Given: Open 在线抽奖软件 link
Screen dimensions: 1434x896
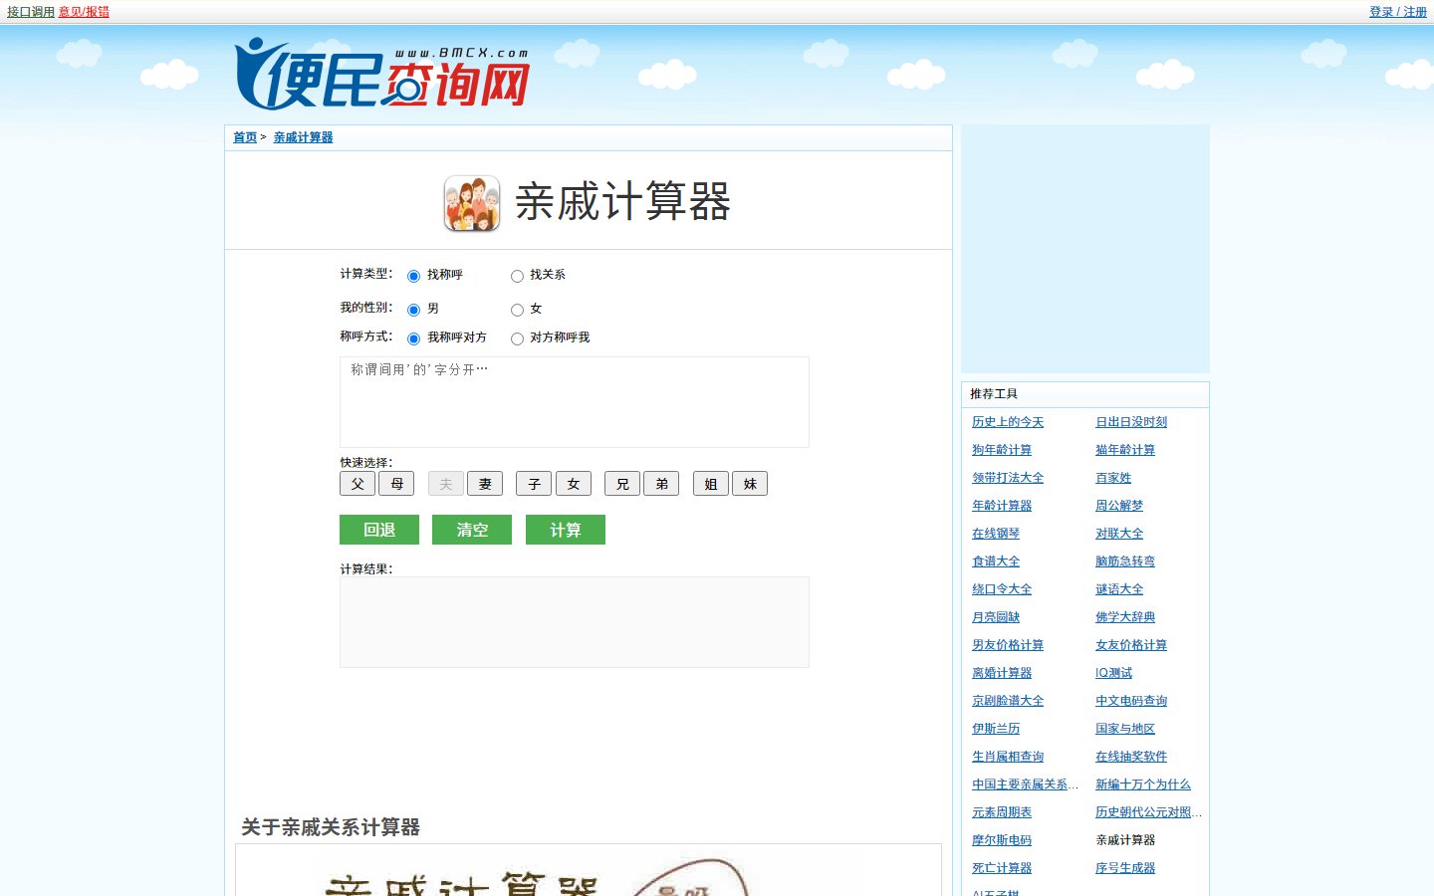Looking at the screenshot, I should point(1131,757).
